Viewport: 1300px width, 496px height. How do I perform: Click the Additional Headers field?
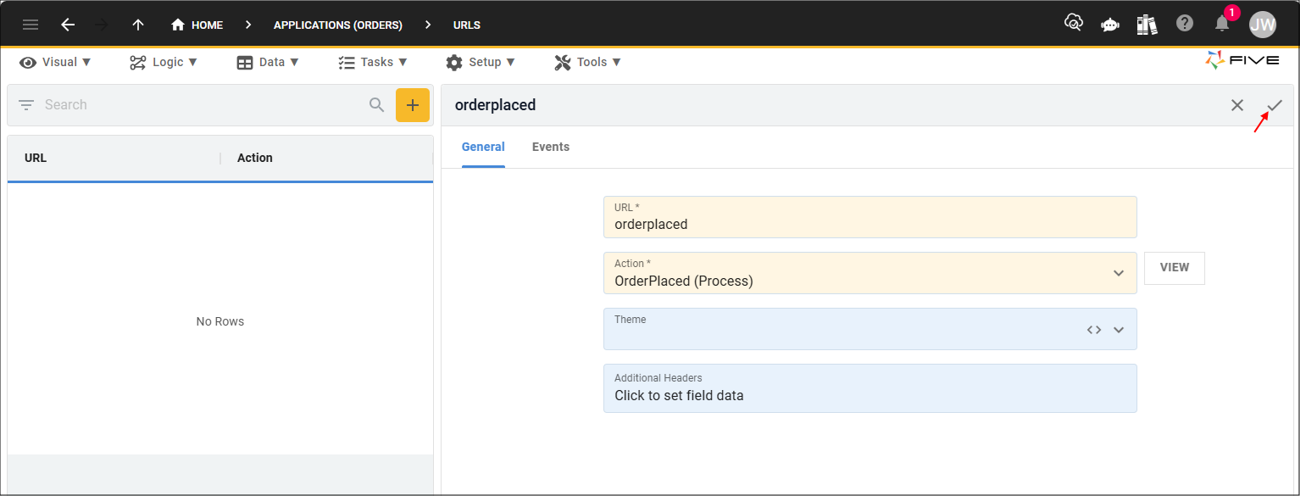(x=870, y=388)
